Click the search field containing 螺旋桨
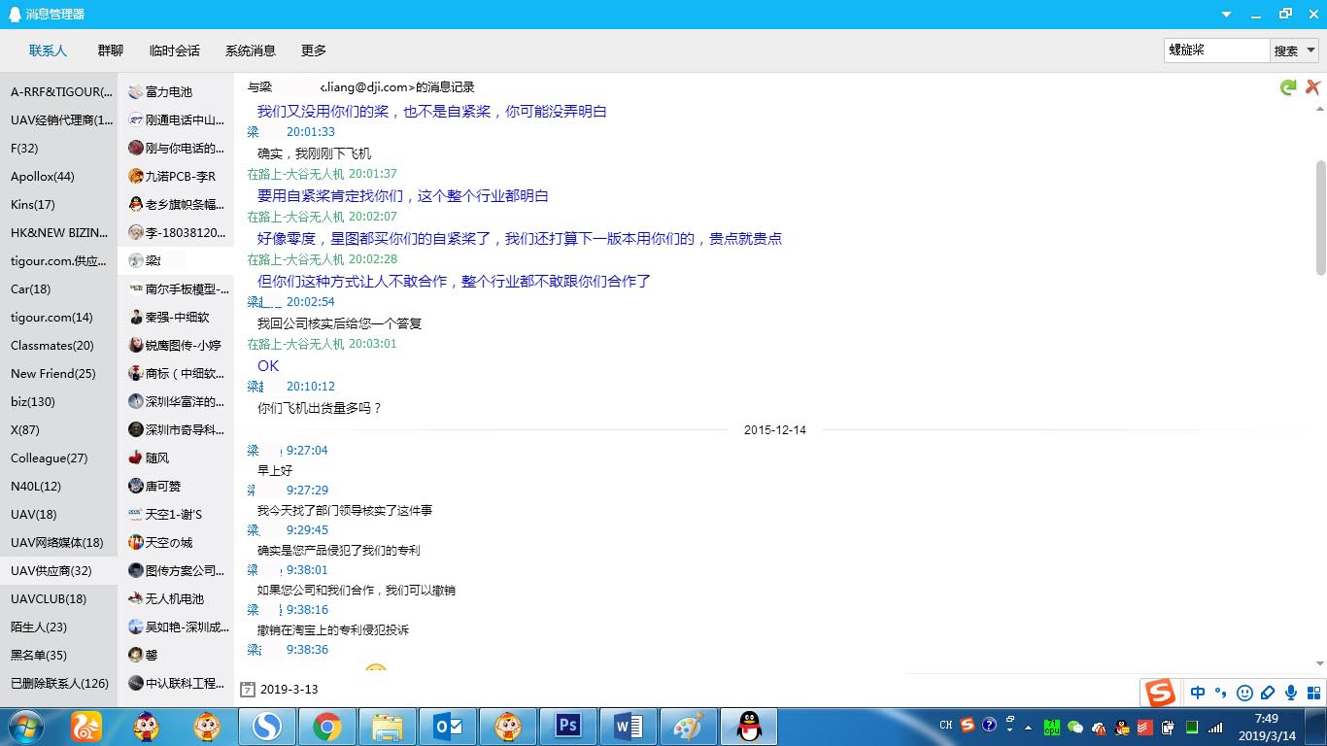The height and width of the screenshot is (746, 1327). click(x=1217, y=51)
